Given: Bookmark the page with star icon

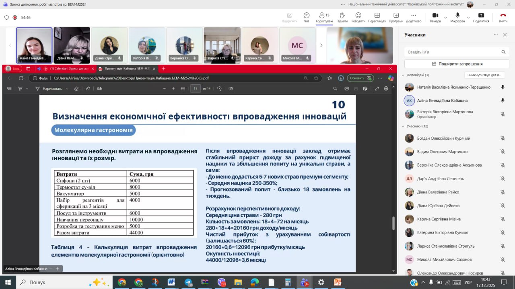Looking at the screenshot, I should tap(316, 78).
